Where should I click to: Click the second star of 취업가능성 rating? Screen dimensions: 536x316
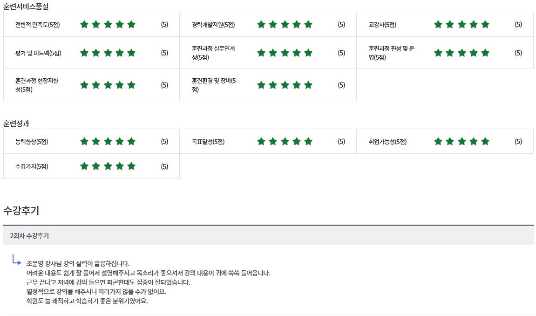[450, 142]
